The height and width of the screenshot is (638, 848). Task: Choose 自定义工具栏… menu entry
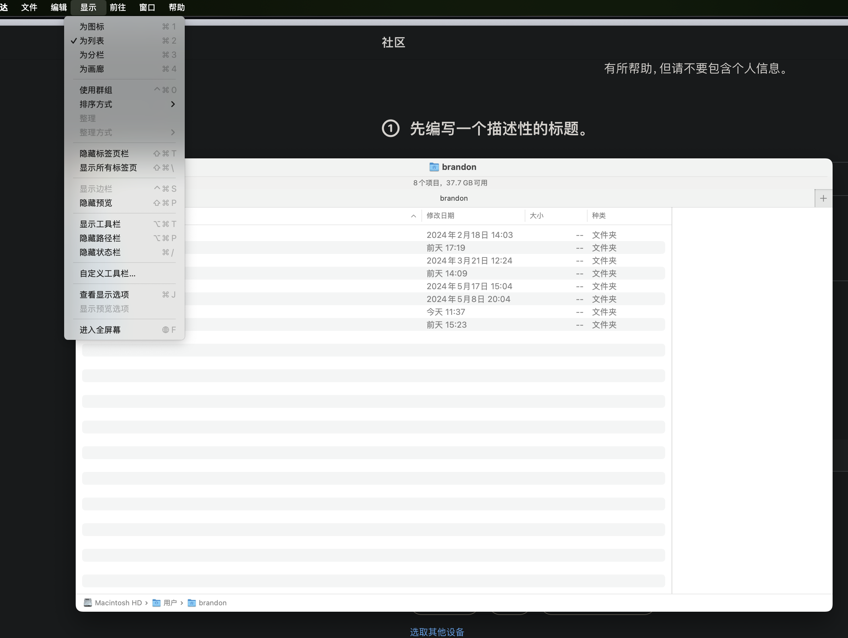click(107, 273)
